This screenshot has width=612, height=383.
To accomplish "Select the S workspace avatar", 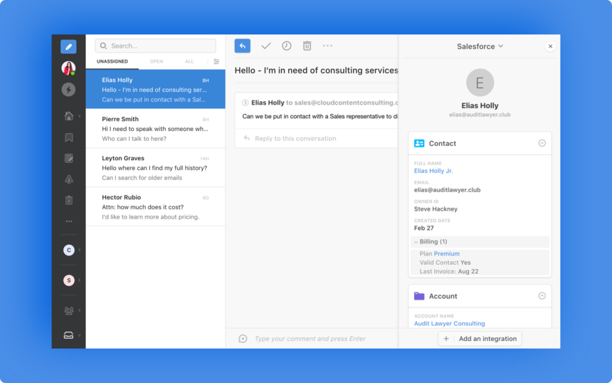I will (x=69, y=280).
